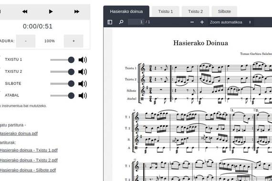Open Hasierako doinua - Txistu 1.pdf link
The height and width of the screenshot is (181, 272).
(29, 150)
